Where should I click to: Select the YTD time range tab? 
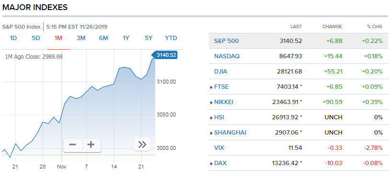[171, 38]
